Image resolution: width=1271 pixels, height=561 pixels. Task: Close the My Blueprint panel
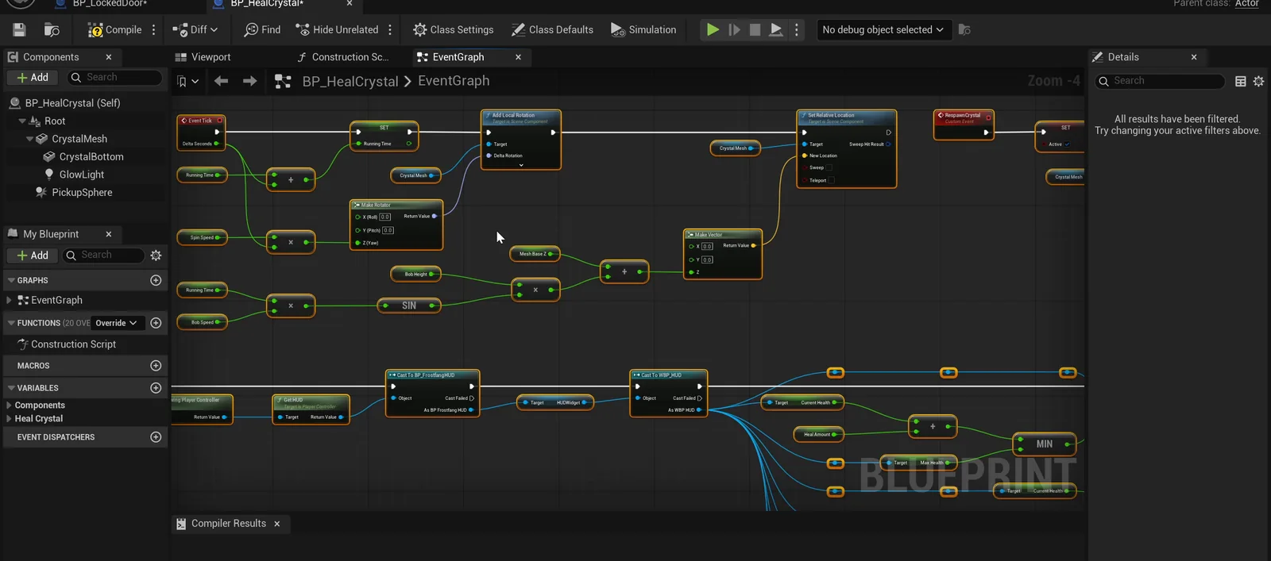[x=109, y=234]
